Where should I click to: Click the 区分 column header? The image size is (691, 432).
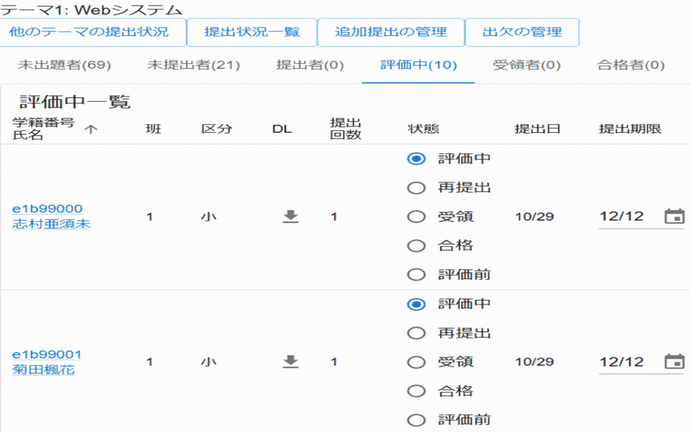pos(216,129)
